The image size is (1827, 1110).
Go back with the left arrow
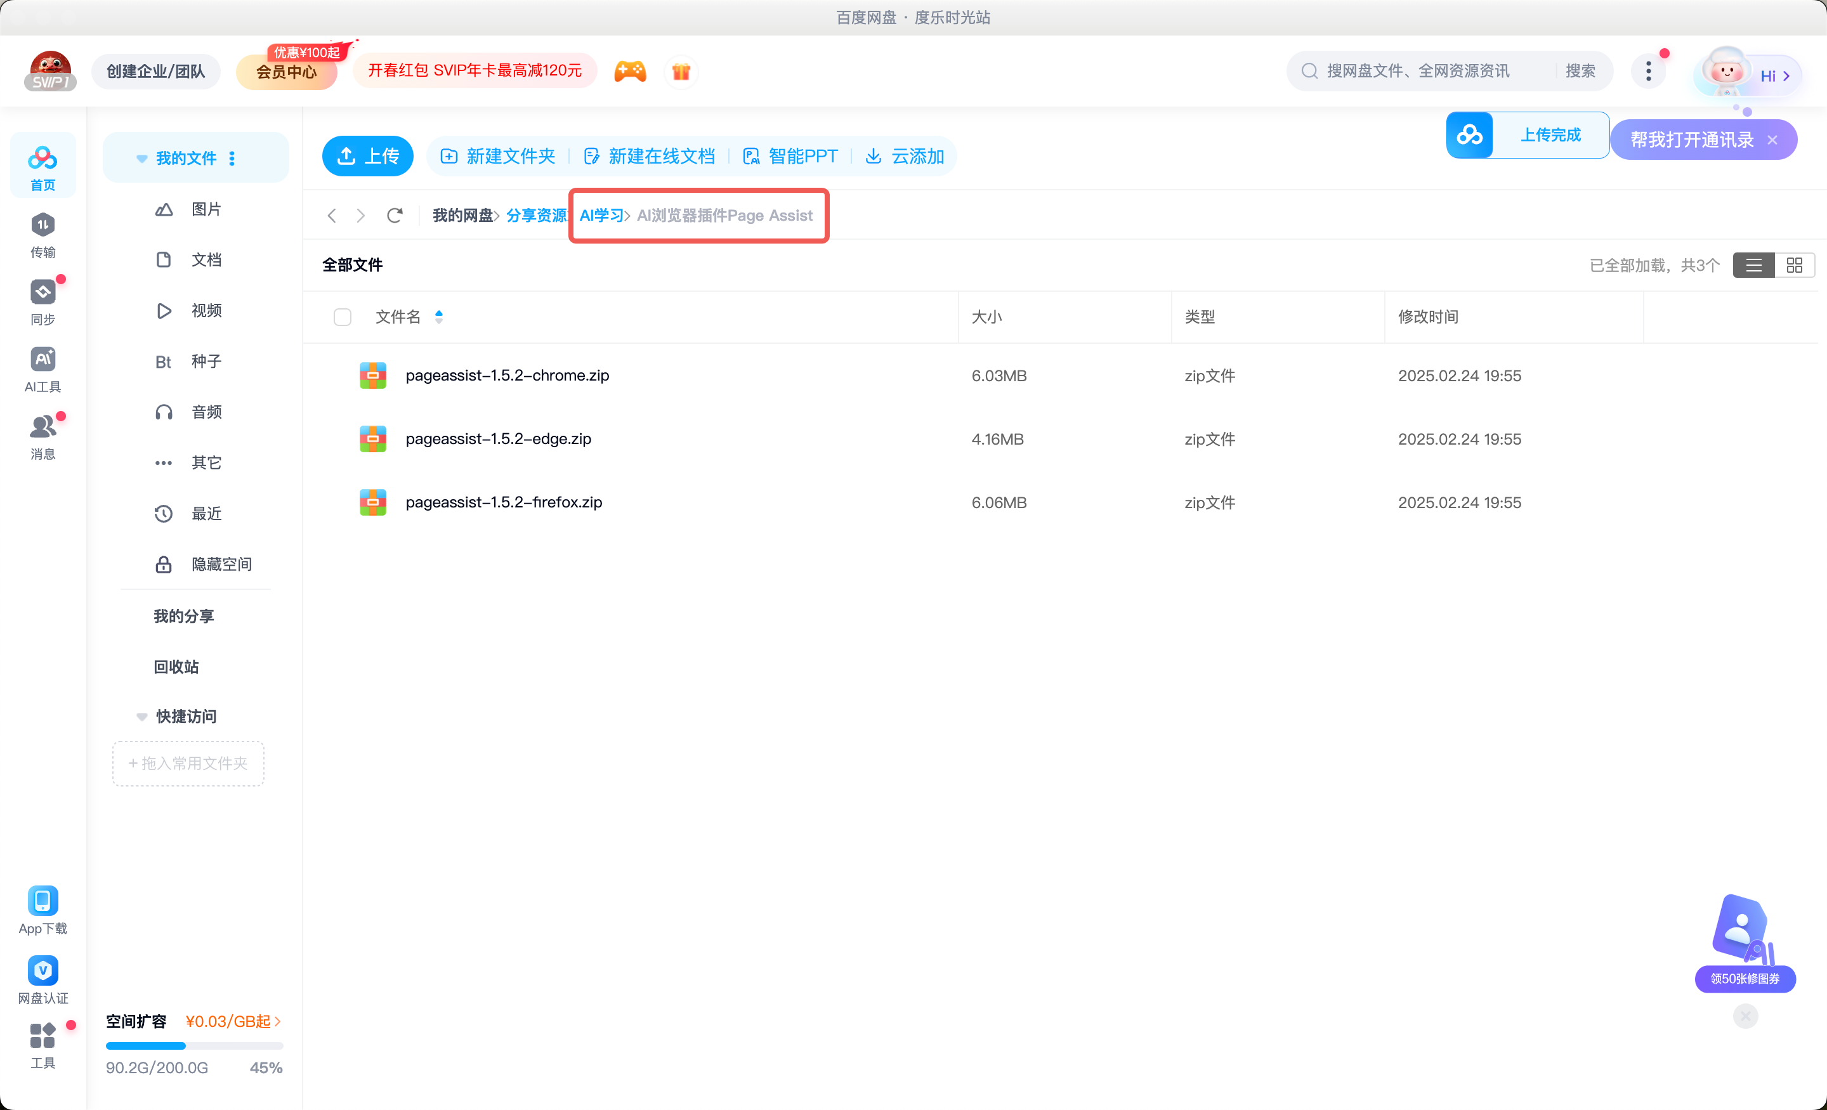(331, 215)
